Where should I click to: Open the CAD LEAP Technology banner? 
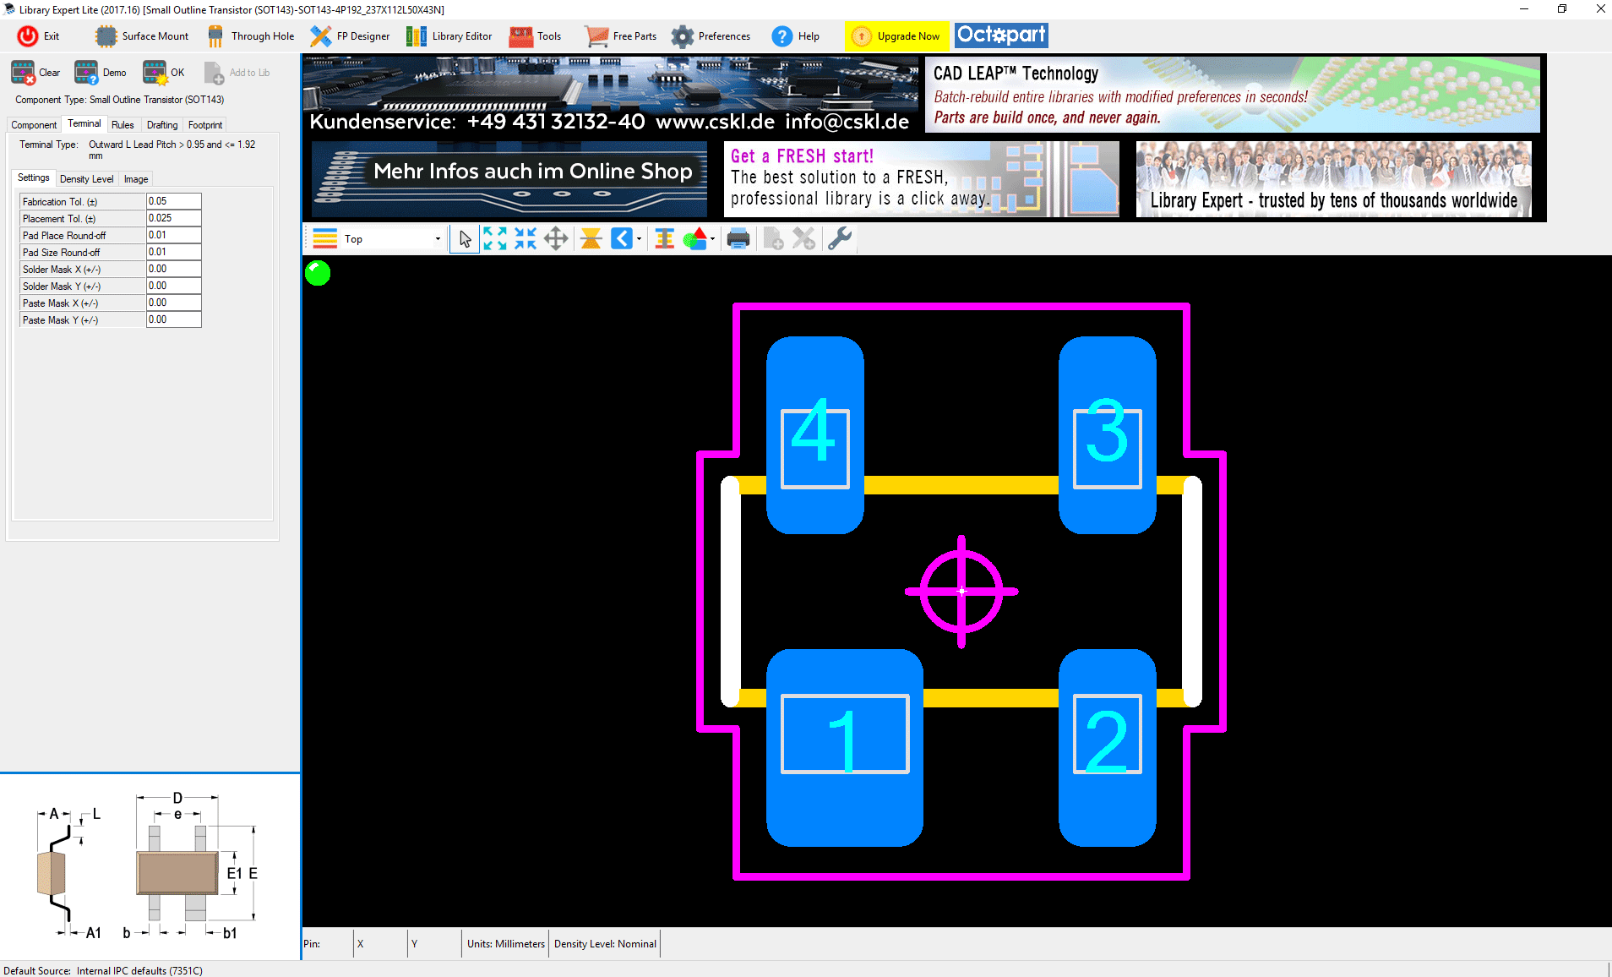(x=1233, y=94)
